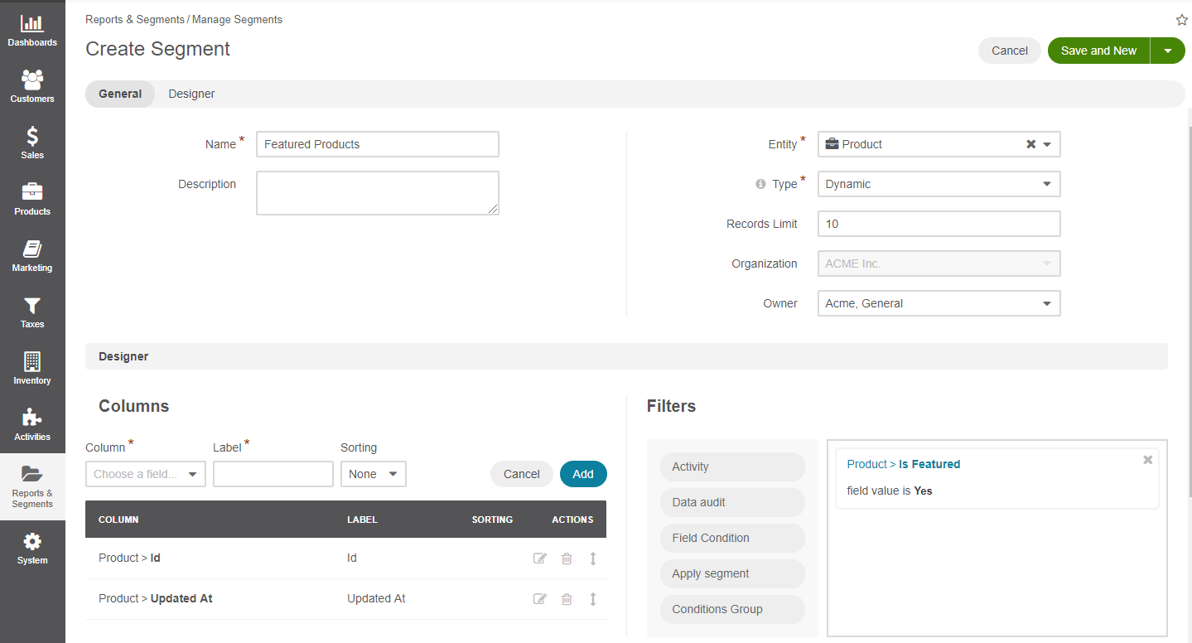Click the Product > Is Featured link
Image resolution: width=1192 pixels, height=643 pixels.
(903, 464)
